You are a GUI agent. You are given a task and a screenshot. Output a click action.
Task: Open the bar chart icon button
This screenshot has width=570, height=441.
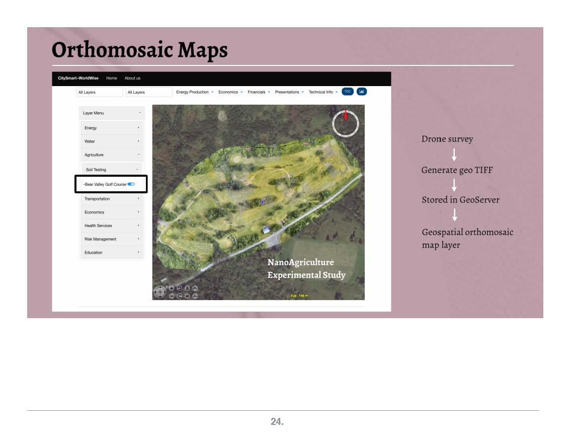coord(362,92)
